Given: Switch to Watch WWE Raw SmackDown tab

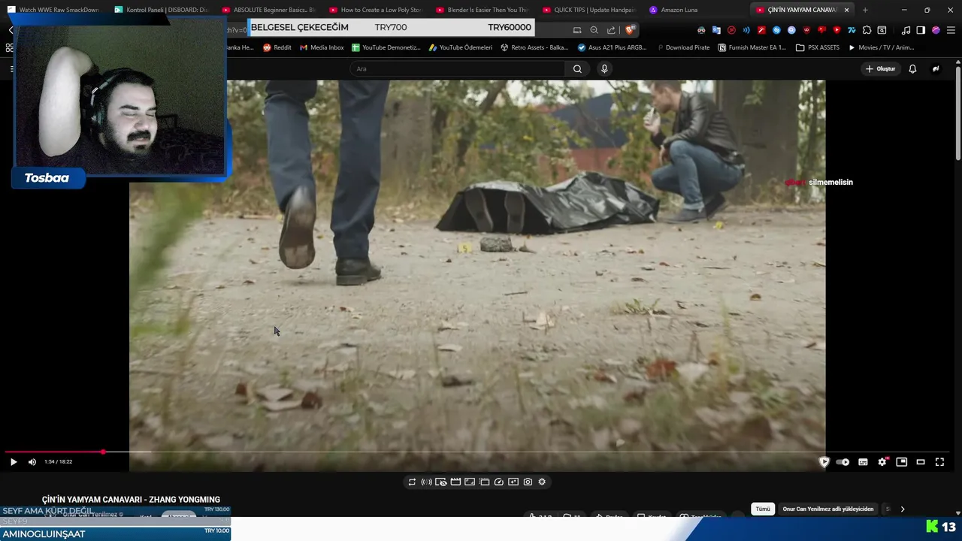Looking at the screenshot, I should 54,10.
